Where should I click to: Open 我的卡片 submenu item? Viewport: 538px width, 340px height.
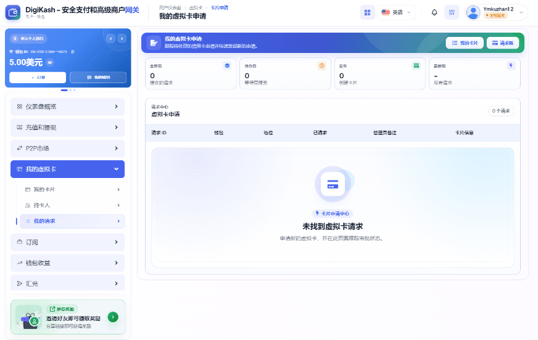72,189
